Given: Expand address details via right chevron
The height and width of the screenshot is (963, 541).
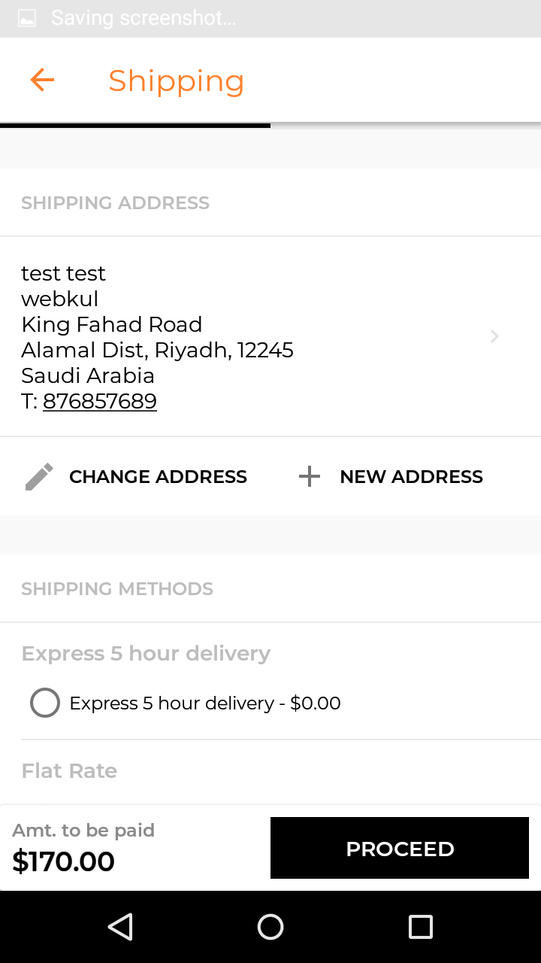Looking at the screenshot, I should tap(494, 336).
